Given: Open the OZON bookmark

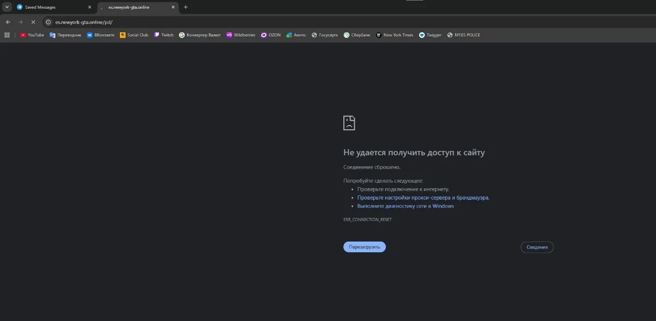Looking at the screenshot, I should click(271, 35).
